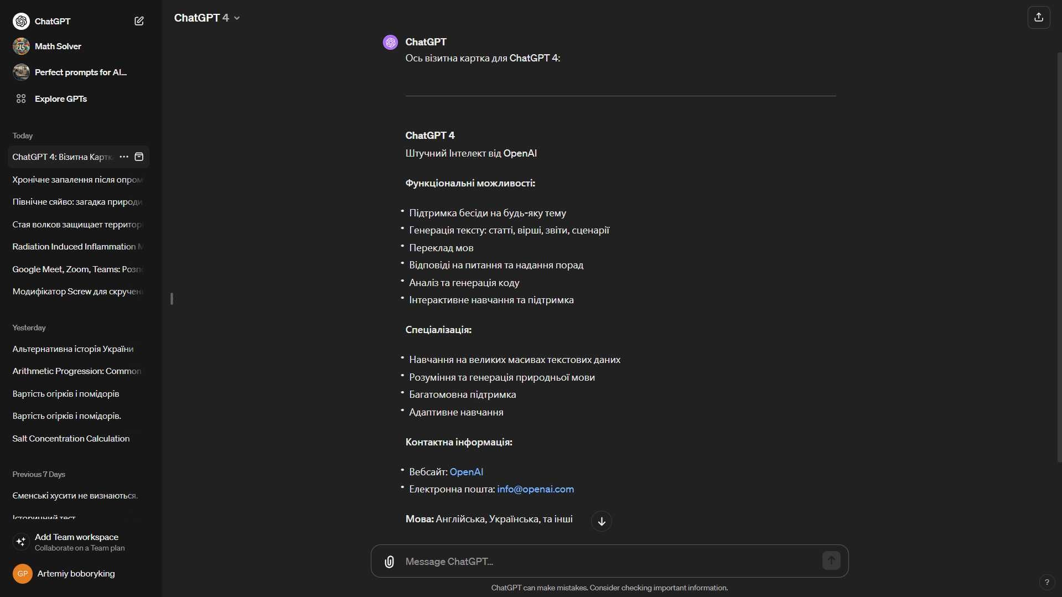Open chat Альтернативна історія України
Image resolution: width=1062 pixels, height=597 pixels.
[78, 349]
